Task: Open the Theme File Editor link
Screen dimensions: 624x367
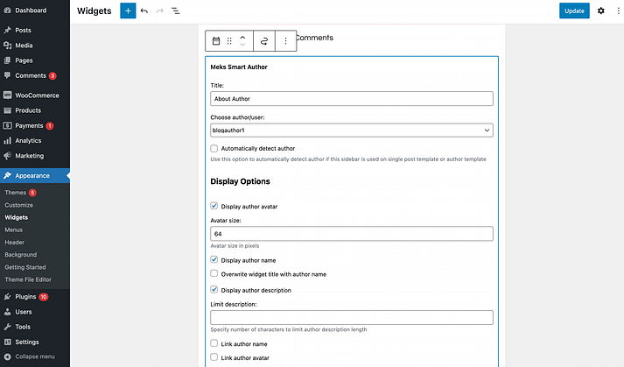Action: (x=29, y=279)
